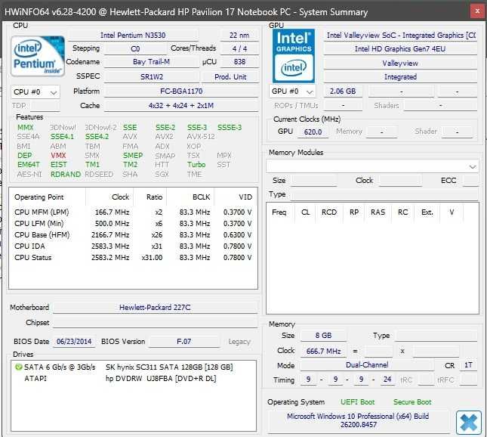487x437 pixels.
Task: Click the UEFI Boot label
Action: (357, 402)
